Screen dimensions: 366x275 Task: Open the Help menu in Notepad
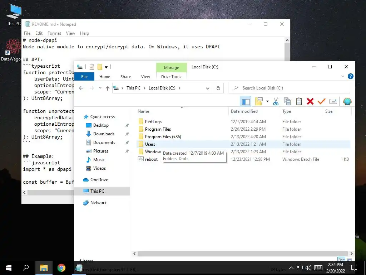click(x=84, y=33)
